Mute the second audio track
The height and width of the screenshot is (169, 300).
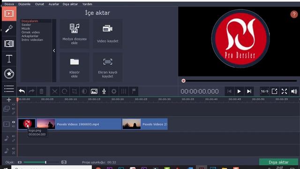click(x=14, y=149)
